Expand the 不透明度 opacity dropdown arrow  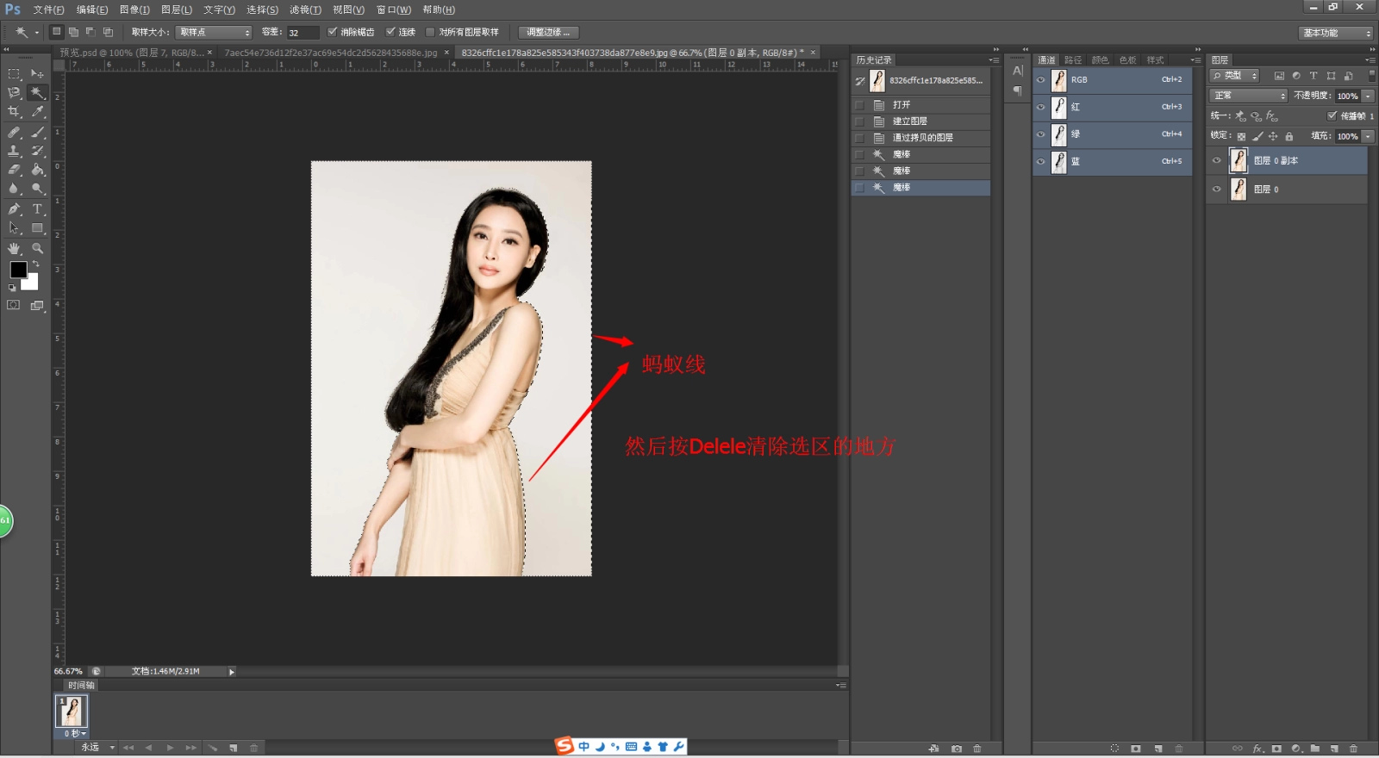click(x=1368, y=96)
